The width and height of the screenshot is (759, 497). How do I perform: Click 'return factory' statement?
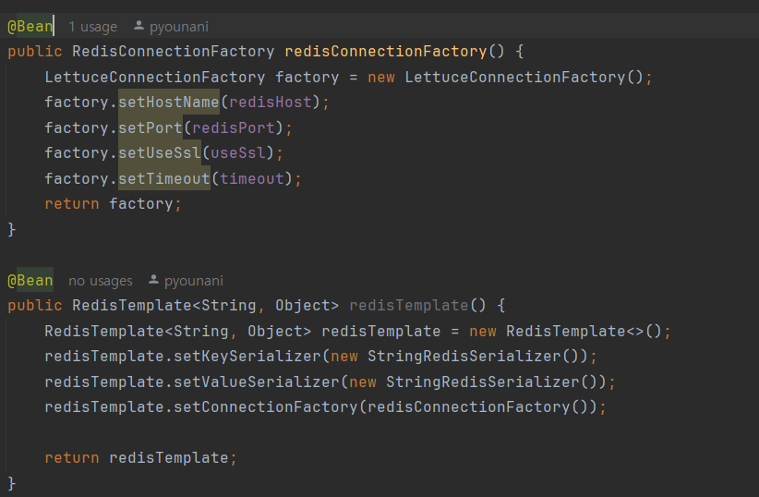pyautogui.click(x=113, y=204)
